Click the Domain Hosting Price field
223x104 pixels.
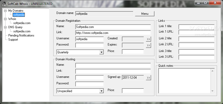click(133, 91)
